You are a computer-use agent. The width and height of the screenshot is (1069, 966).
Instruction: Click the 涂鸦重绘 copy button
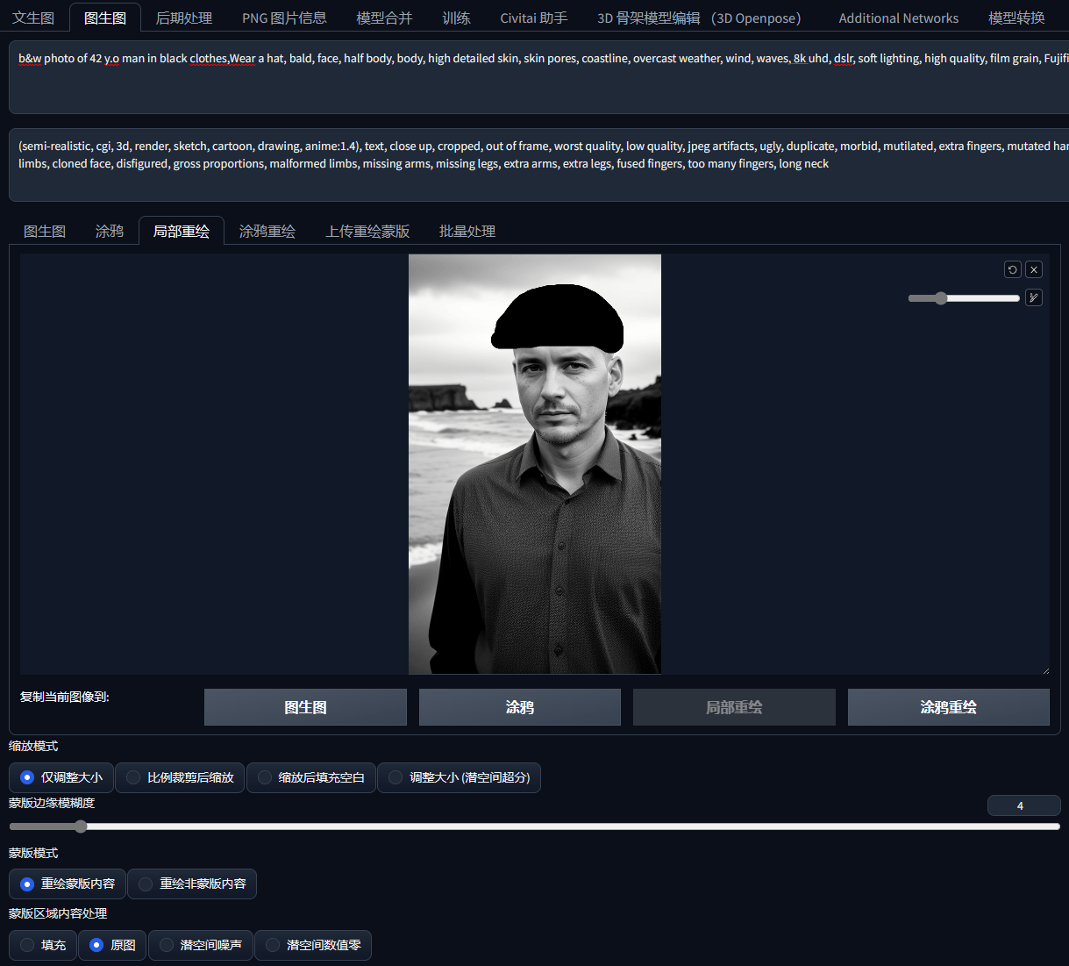(x=948, y=707)
